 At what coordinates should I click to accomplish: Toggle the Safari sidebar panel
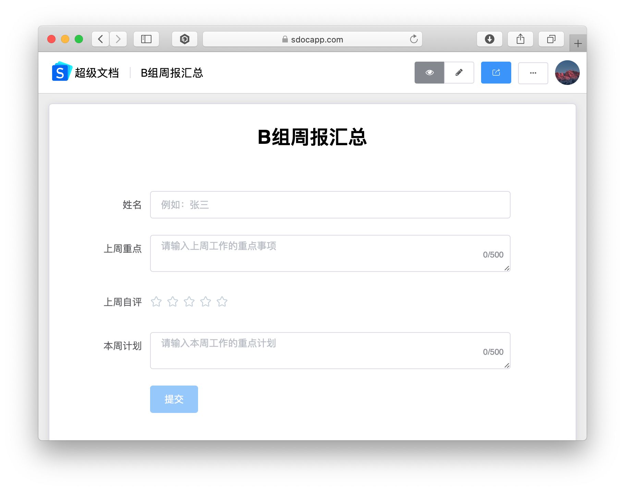[x=146, y=39]
